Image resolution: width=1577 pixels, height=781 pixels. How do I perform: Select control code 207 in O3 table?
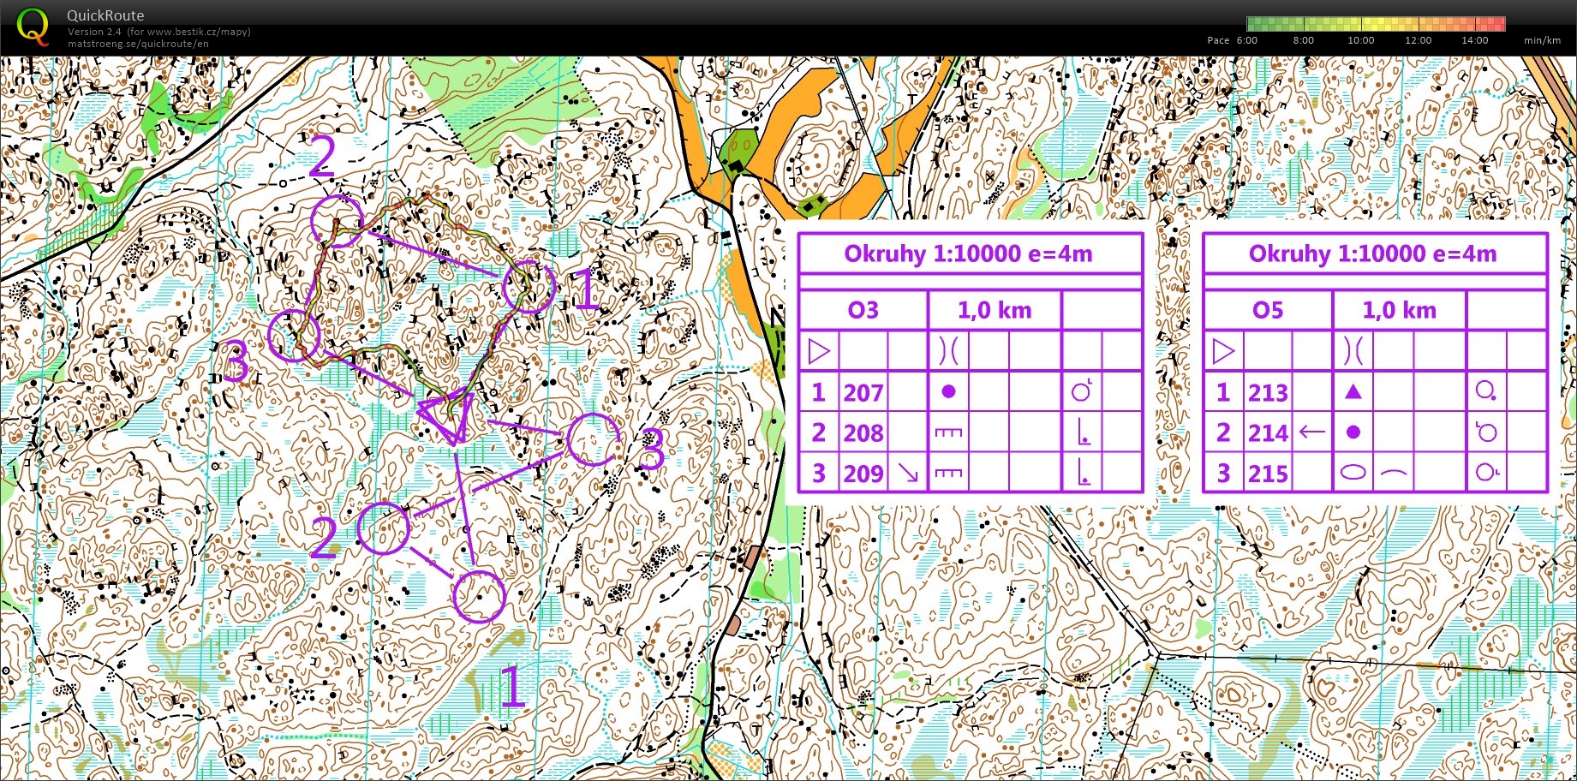pyautogui.click(x=863, y=392)
